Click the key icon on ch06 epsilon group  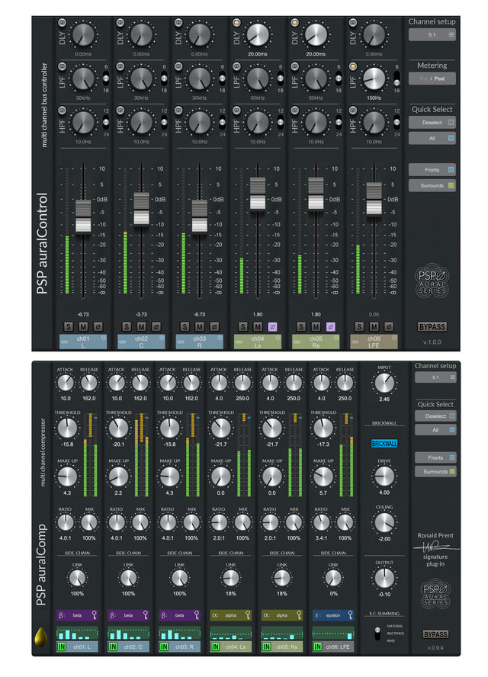(349, 614)
